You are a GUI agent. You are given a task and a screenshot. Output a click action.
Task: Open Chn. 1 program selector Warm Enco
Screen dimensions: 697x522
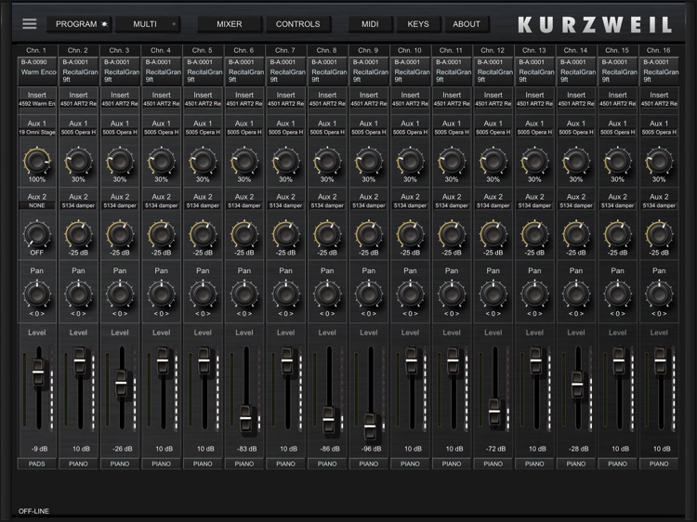[38, 71]
